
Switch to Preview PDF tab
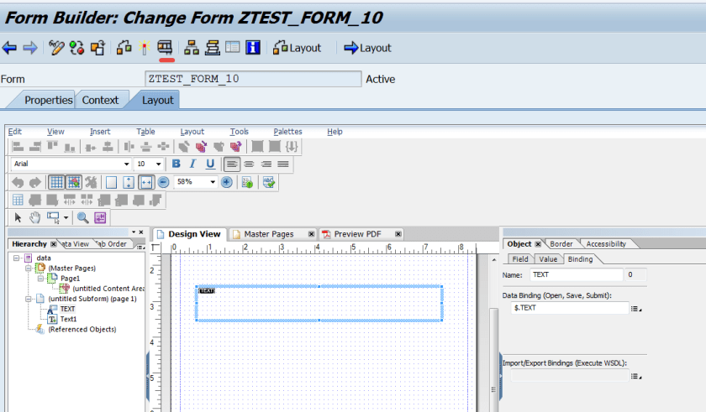tap(357, 234)
